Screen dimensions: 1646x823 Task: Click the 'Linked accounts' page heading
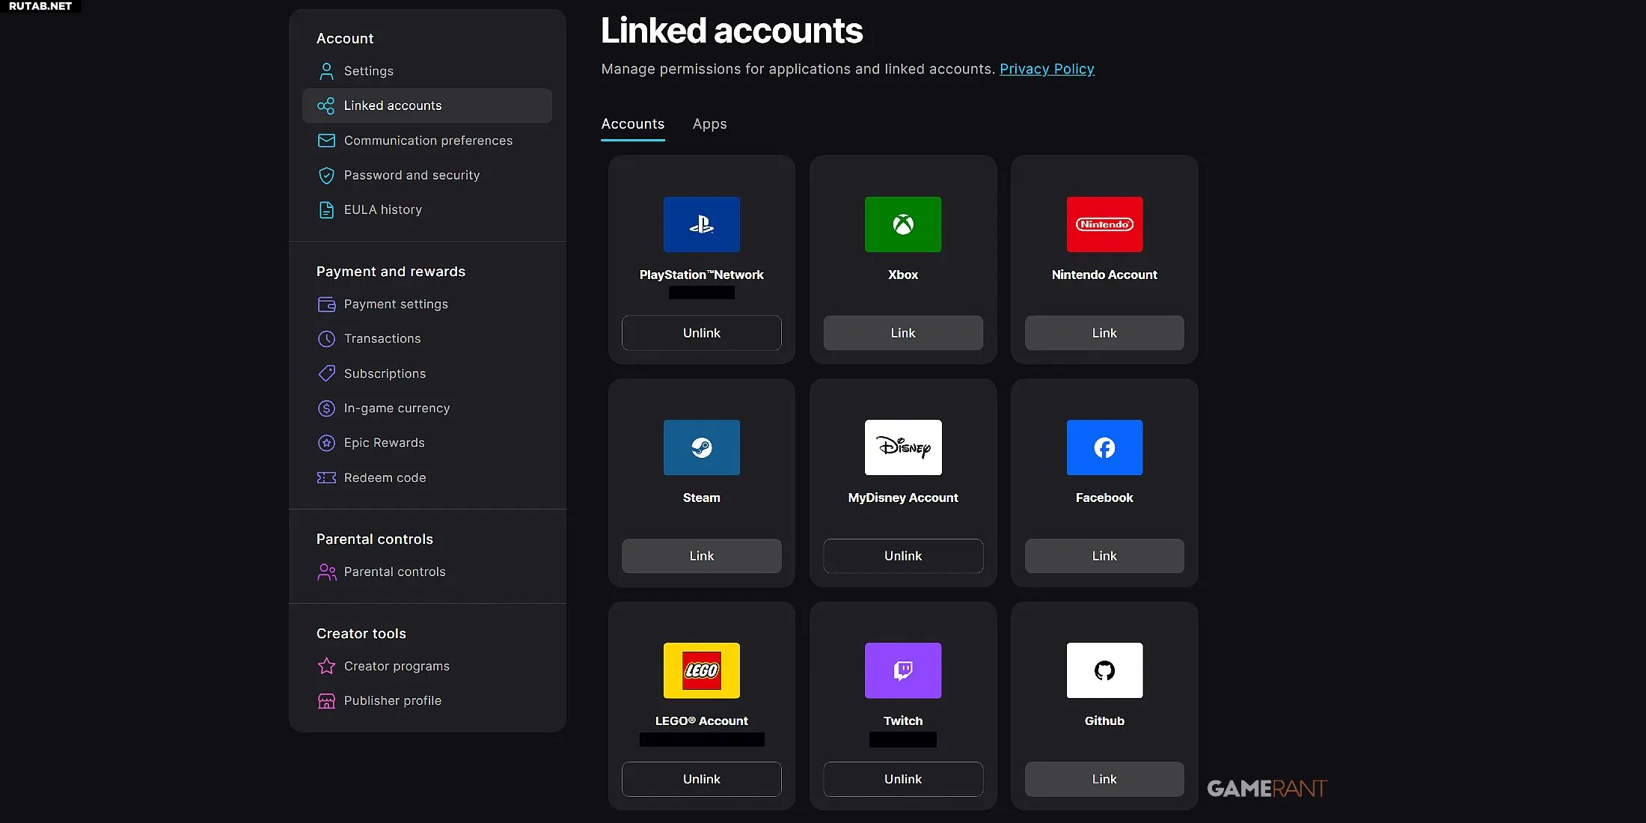pyautogui.click(x=732, y=31)
